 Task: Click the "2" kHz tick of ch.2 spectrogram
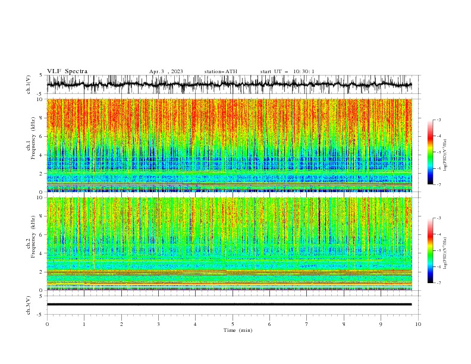pos(42,272)
